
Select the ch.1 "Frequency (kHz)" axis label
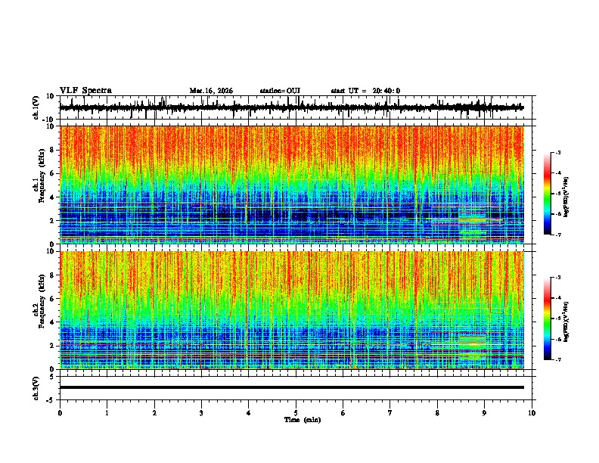click(42, 176)
